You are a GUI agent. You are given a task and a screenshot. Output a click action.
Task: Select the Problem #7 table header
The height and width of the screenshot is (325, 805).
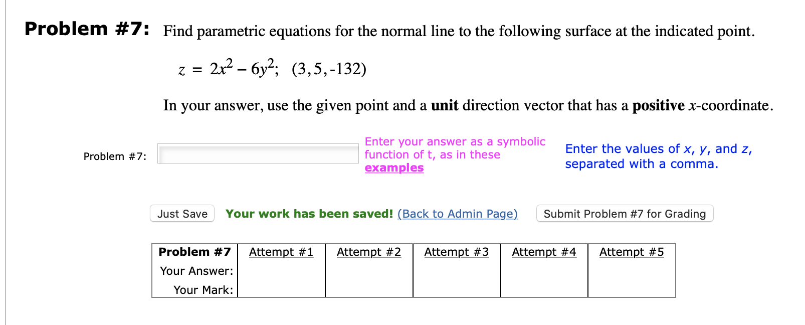coord(194,252)
